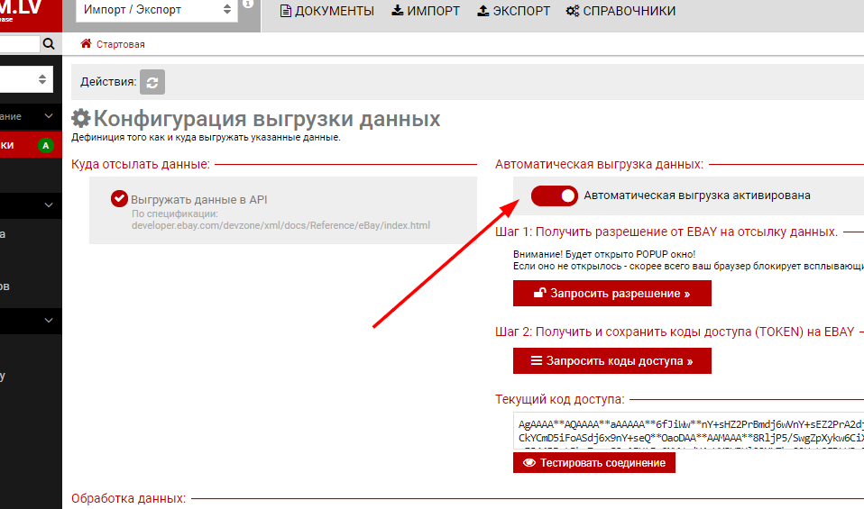Click the green A badge in sidebar
864x509 pixels.
(45, 145)
